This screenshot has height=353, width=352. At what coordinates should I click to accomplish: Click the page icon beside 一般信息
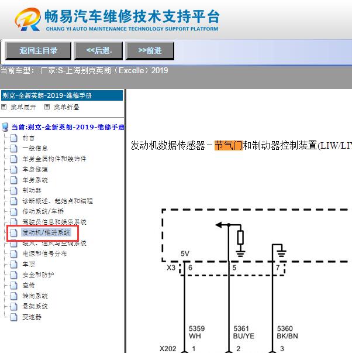point(13,148)
